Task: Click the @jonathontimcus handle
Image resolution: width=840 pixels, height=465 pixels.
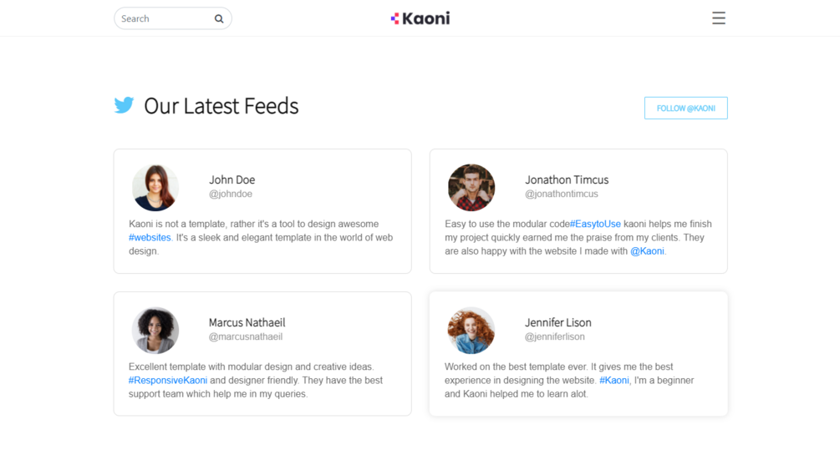Action: coord(562,195)
